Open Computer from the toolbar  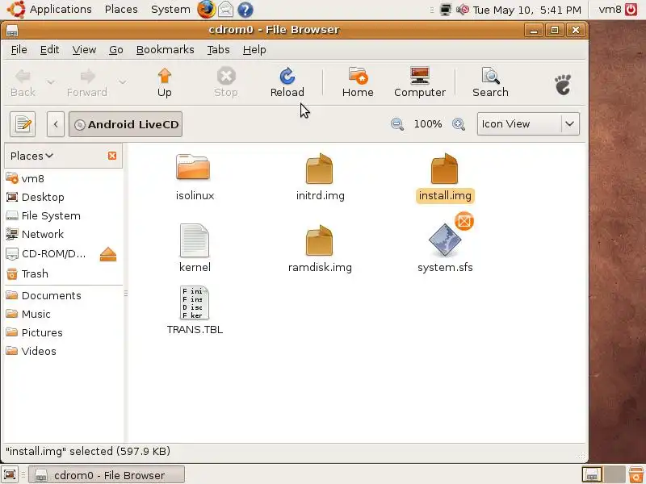[420, 82]
